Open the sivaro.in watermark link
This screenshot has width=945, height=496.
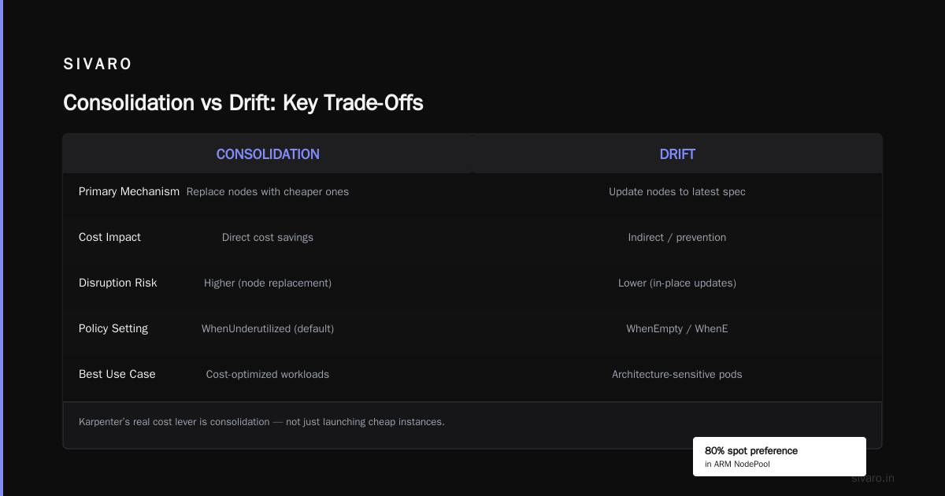point(873,478)
